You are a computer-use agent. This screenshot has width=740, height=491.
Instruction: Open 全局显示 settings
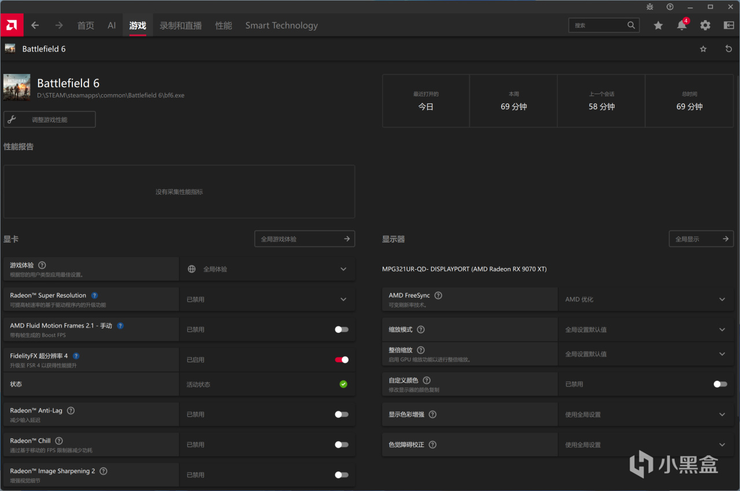701,239
